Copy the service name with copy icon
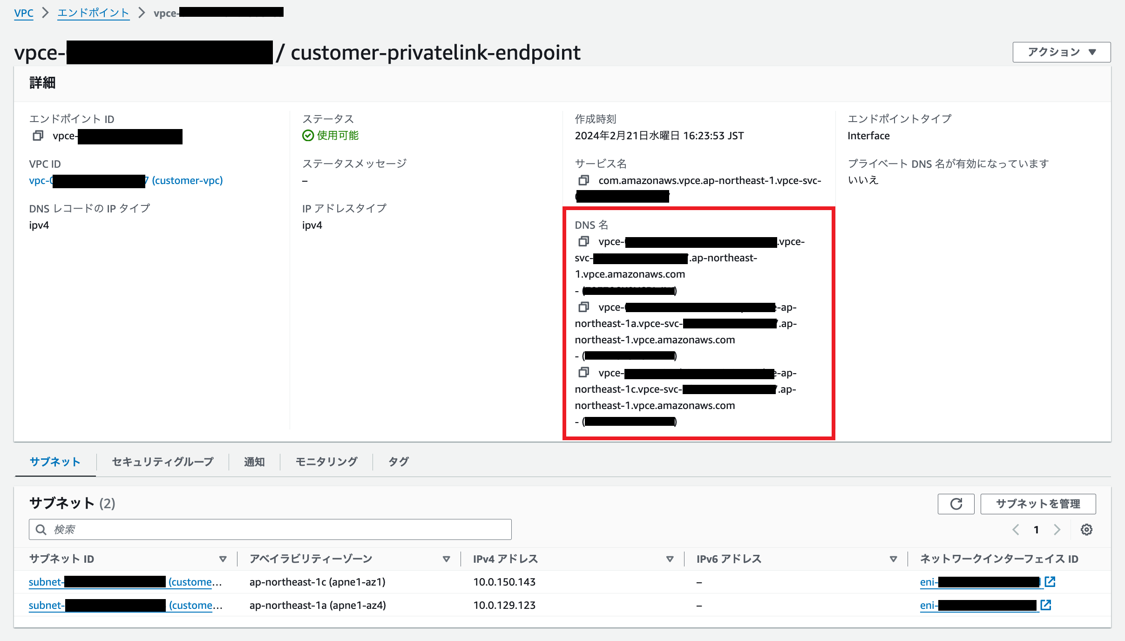Screen dimensions: 1125x641 (583, 180)
